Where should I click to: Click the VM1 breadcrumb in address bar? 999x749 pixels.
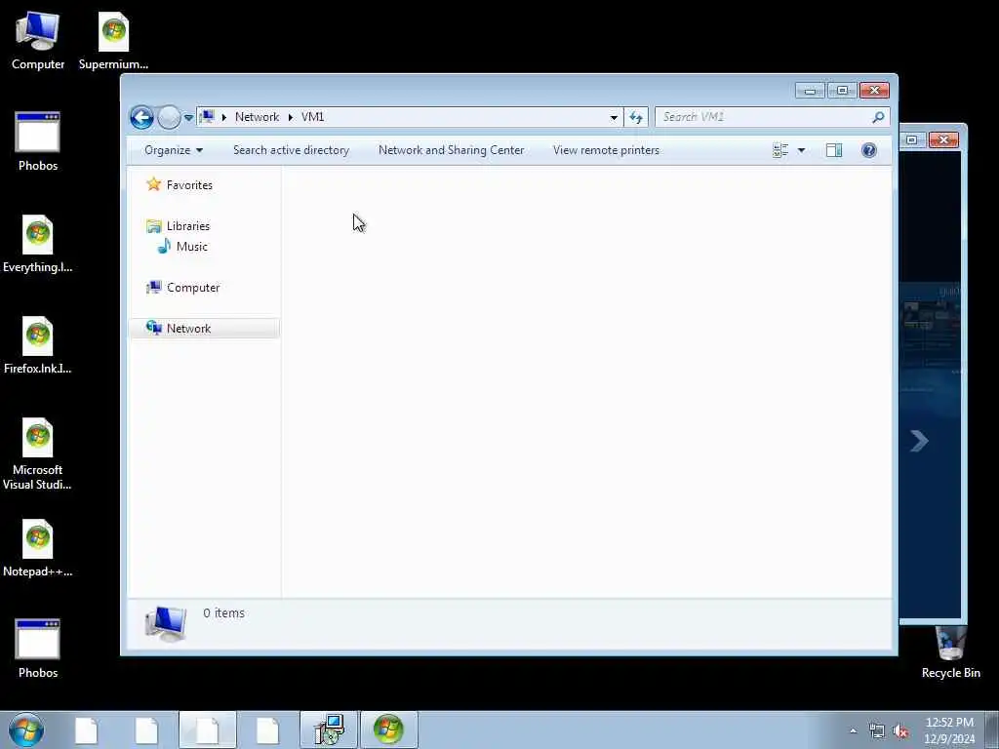313,117
